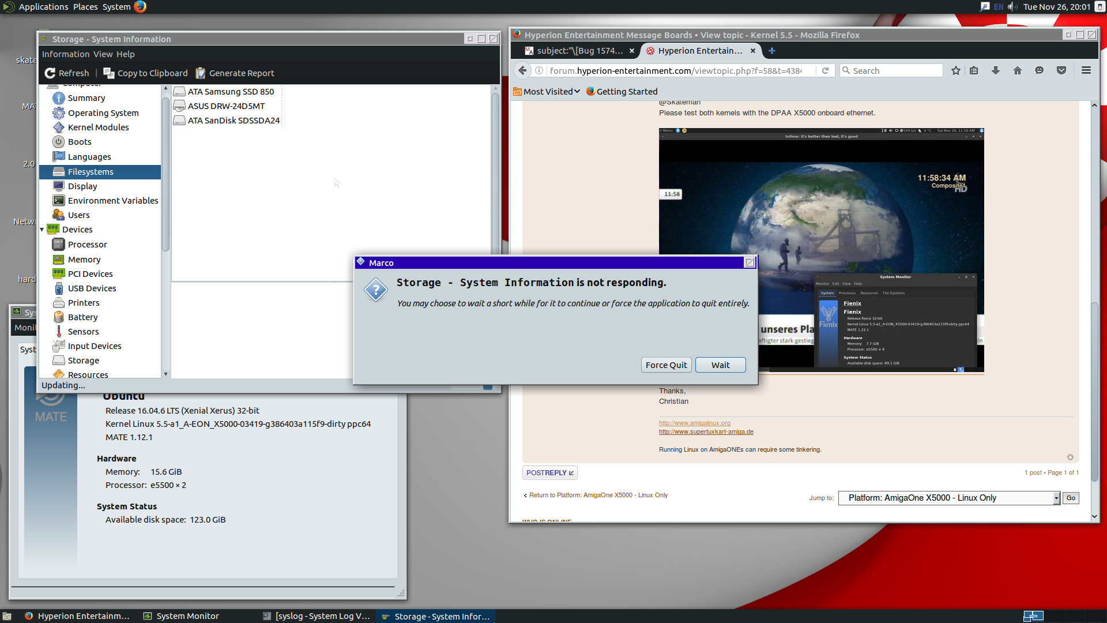Click the forum post screenshot thumbnail
This screenshot has height=623, width=1107.
point(821,250)
